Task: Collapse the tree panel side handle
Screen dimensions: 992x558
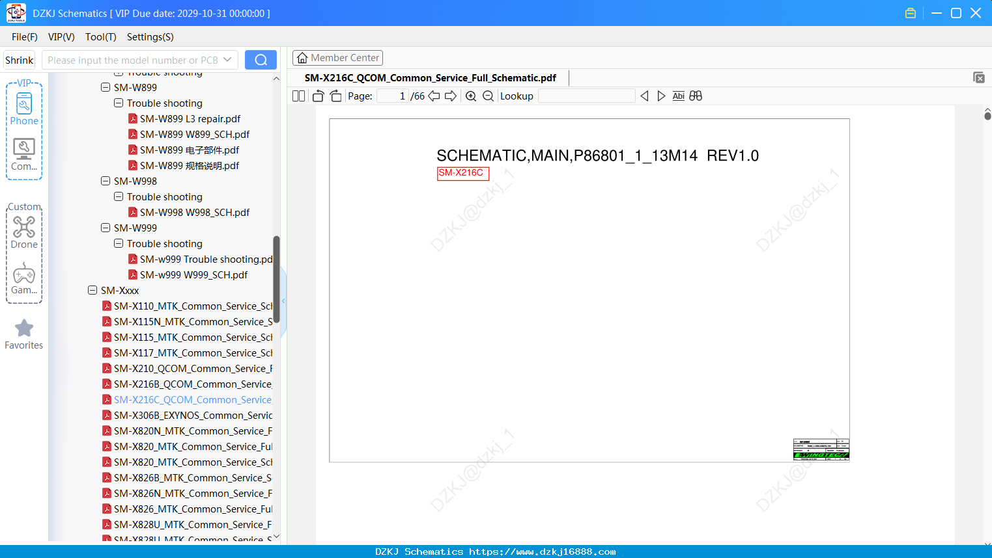Action: click(x=283, y=300)
